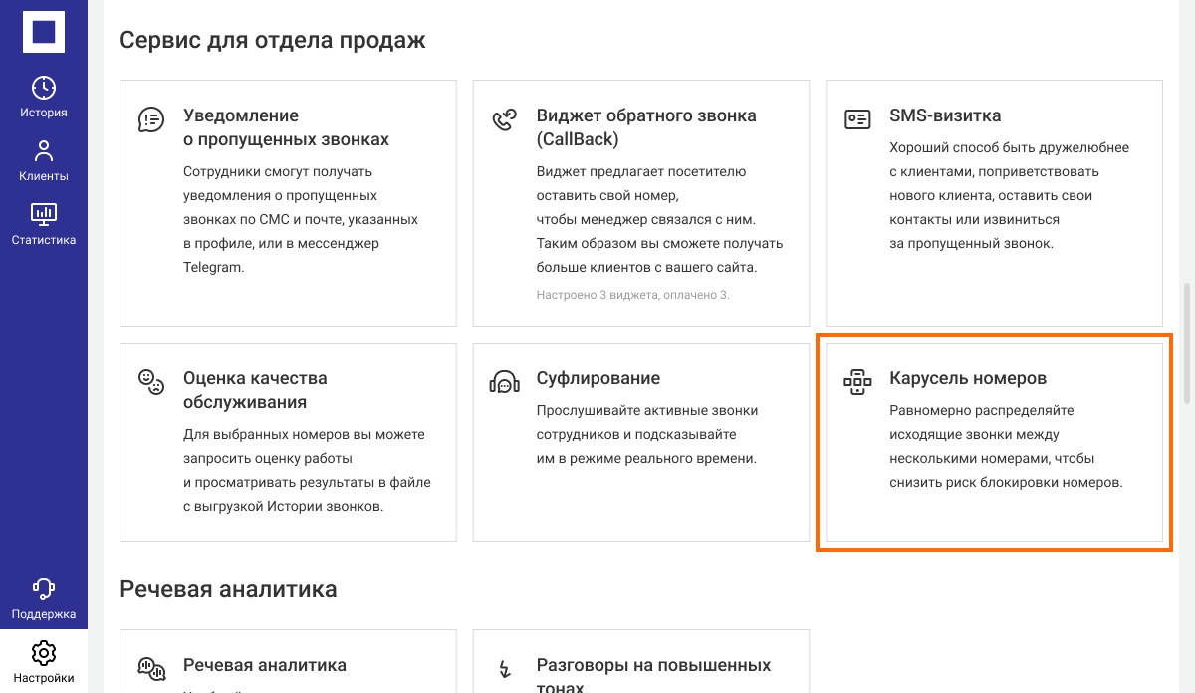
Task: Click the square logo in sidebar
Action: (x=44, y=32)
